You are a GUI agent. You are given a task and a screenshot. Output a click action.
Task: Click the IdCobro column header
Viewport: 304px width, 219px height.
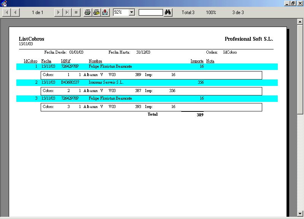point(30,61)
